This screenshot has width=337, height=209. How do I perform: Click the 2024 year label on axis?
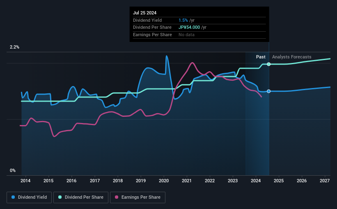pyautogui.click(x=256, y=181)
